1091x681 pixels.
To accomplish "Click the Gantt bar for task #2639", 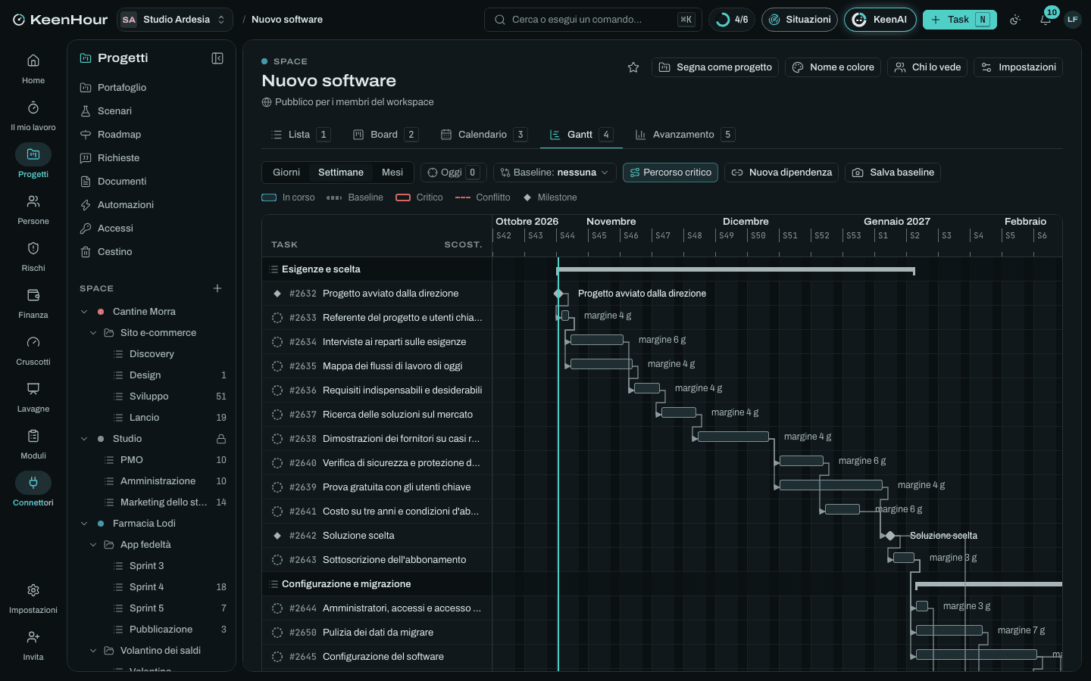I will [x=831, y=485].
